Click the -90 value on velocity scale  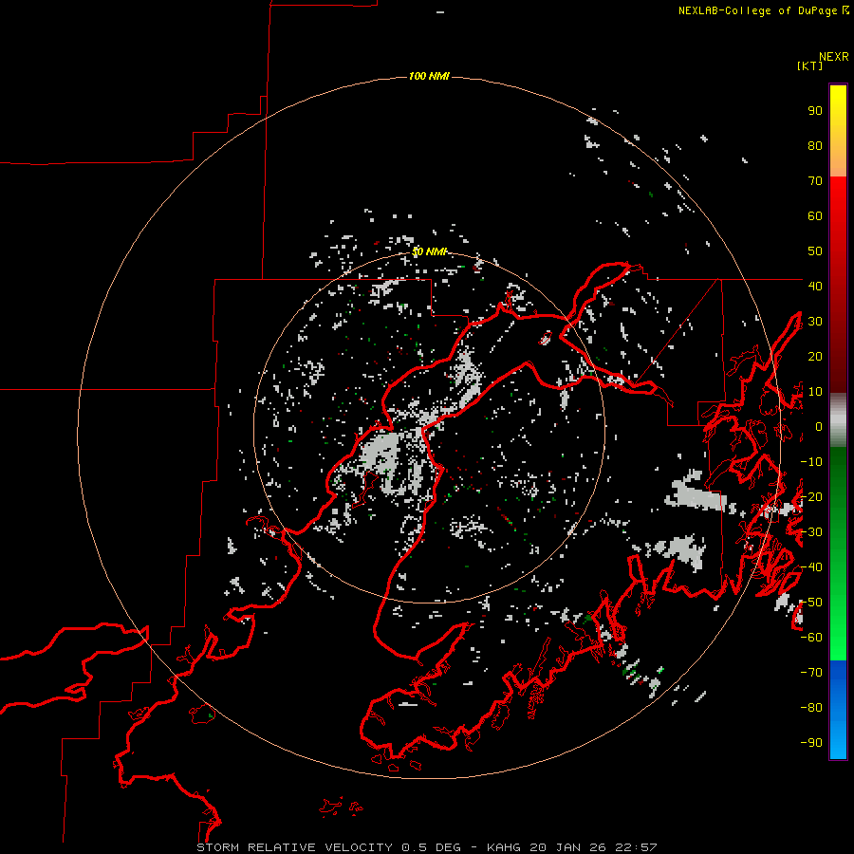coord(811,743)
